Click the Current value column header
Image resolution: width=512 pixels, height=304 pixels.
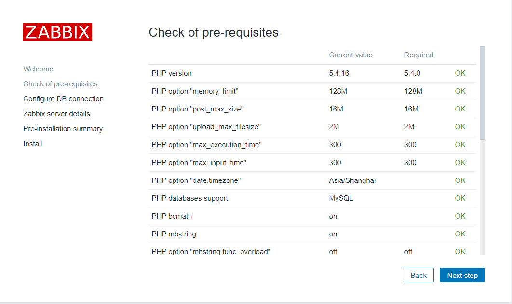(x=350, y=55)
